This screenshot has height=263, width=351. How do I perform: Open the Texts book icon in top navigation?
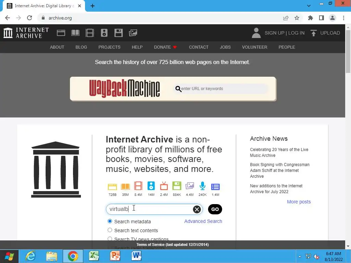pos(75,33)
